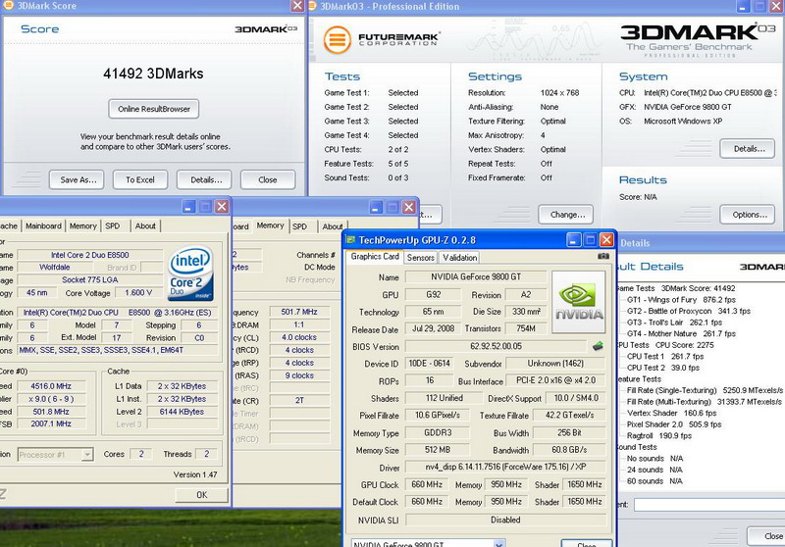Select Pixel Shader 2.0 result row
The image size is (785, 547).
674,424
